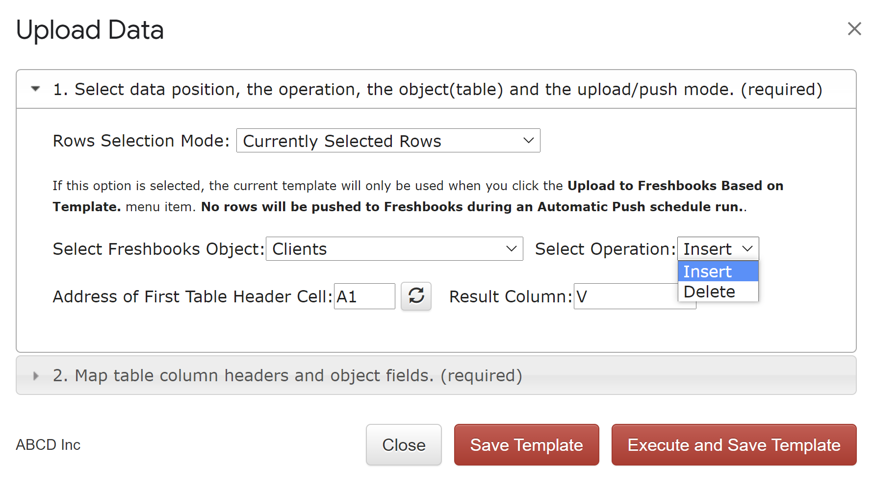The width and height of the screenshot is (873, 491).
Task: Focus the Address of First Table Header Cell field
Action: 364,296
